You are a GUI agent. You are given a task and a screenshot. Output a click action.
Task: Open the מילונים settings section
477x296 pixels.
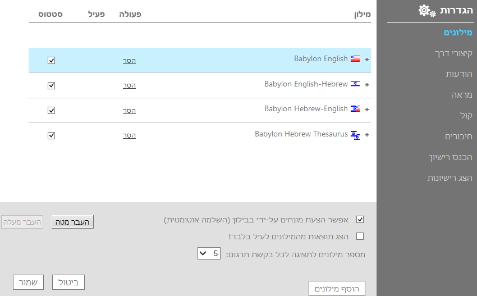(x=458, y=32)
